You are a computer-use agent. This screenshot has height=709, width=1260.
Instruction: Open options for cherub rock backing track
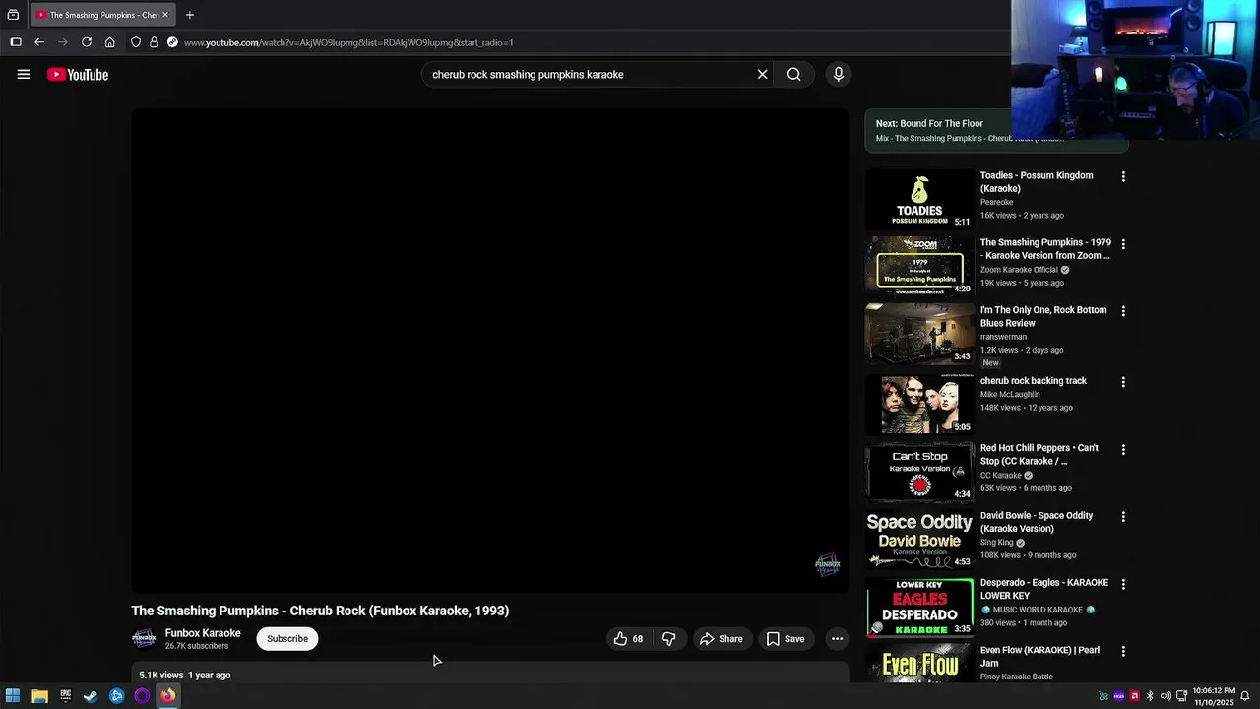coord(1123,382)
